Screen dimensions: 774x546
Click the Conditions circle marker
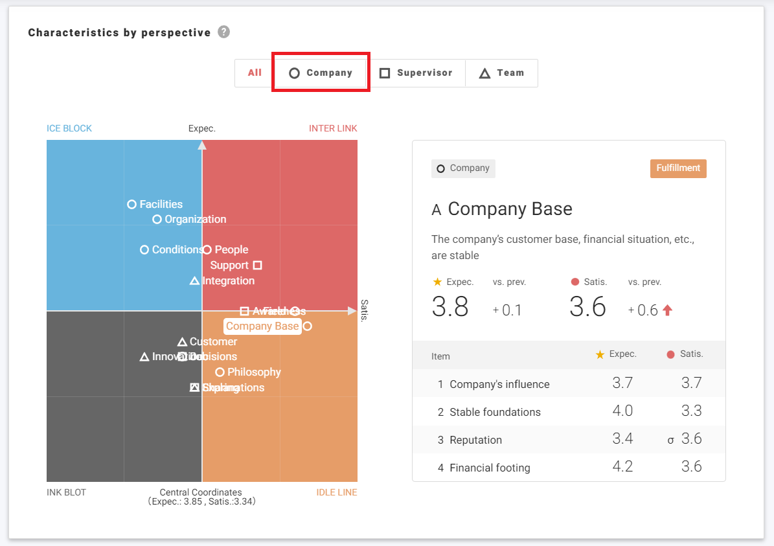point(144,250)
